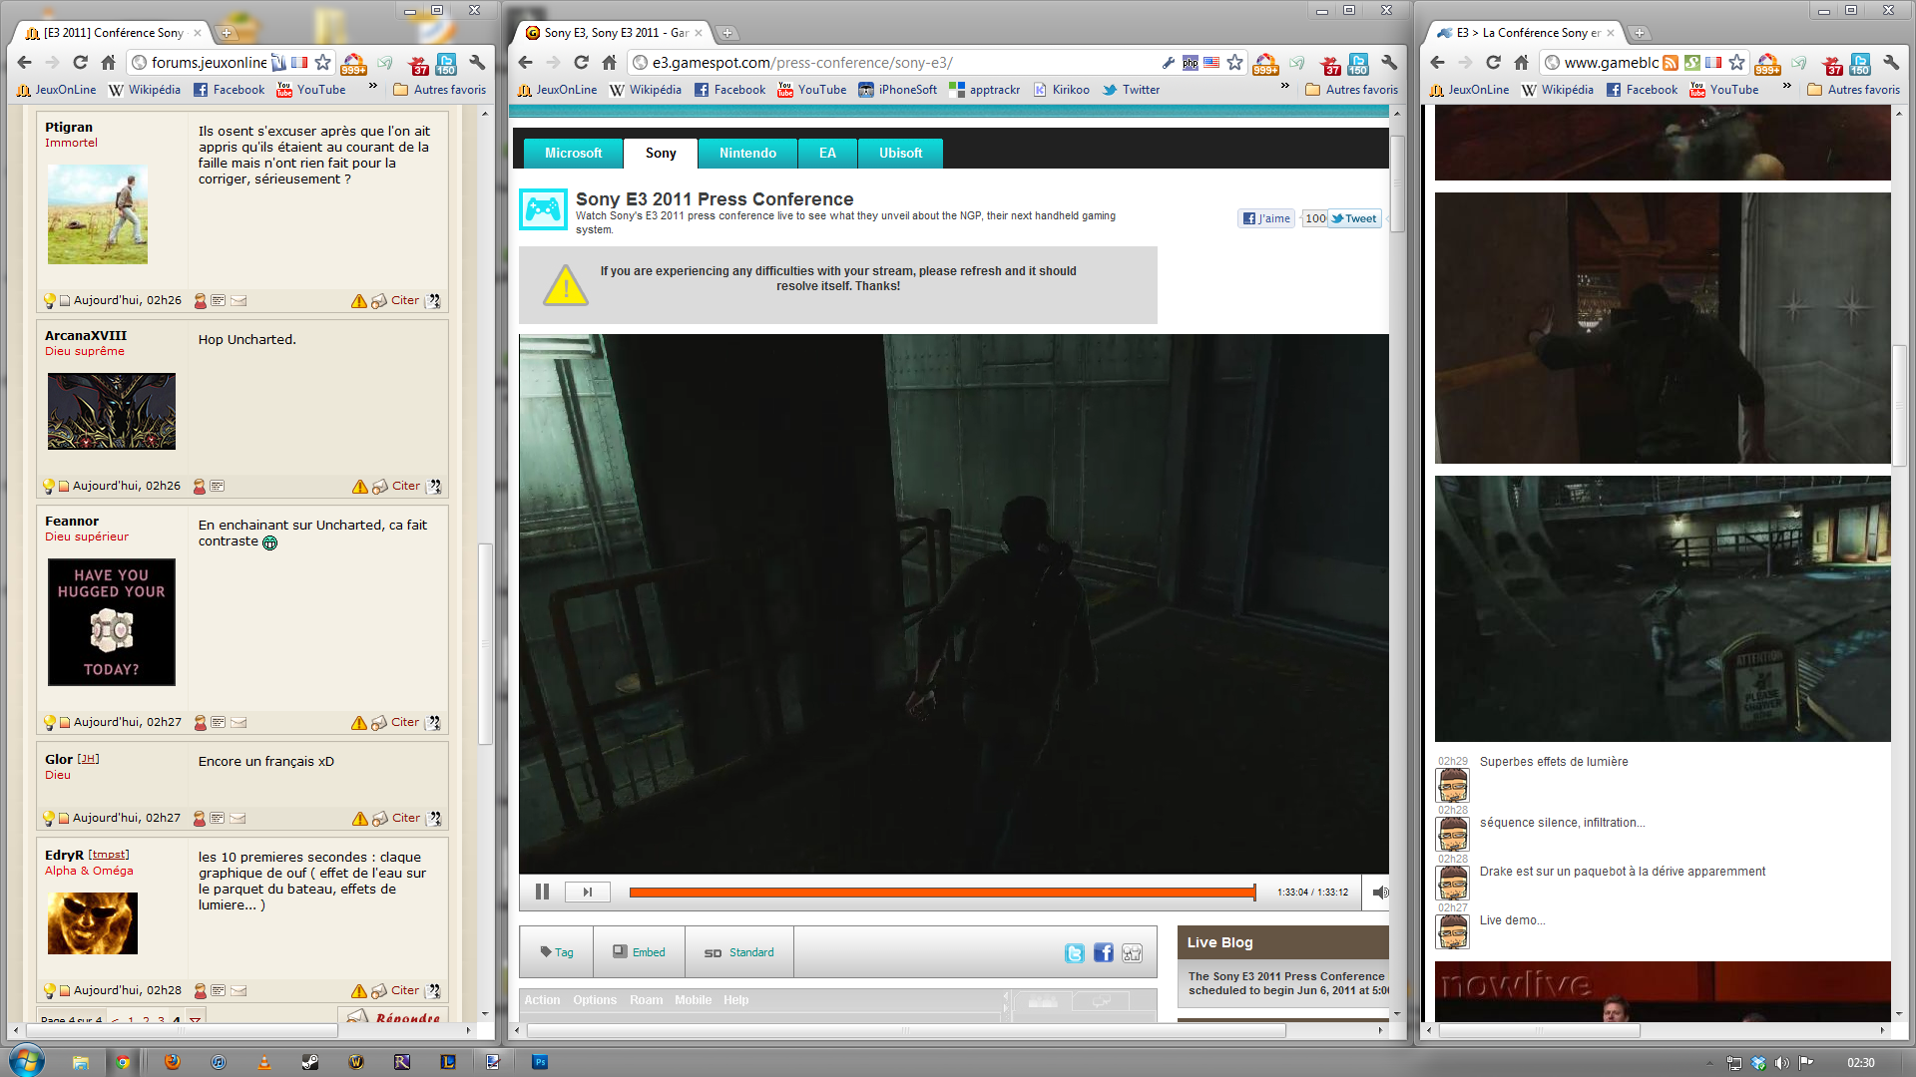Click the GameSpot address bar URL

[802, 62]
